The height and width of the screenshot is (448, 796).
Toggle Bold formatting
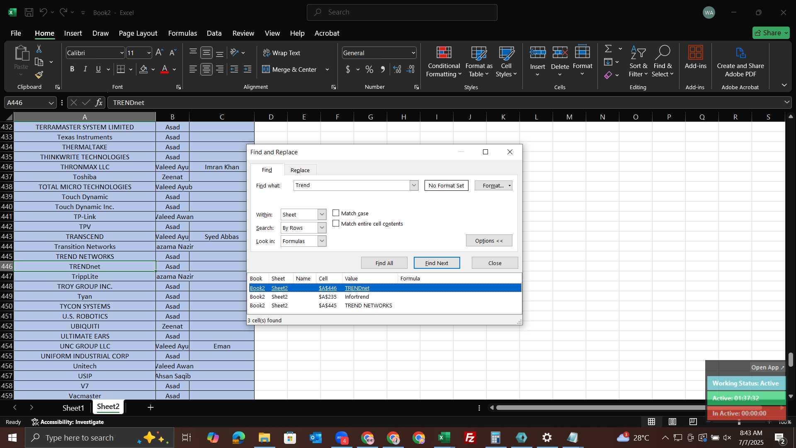pos(72,69)
